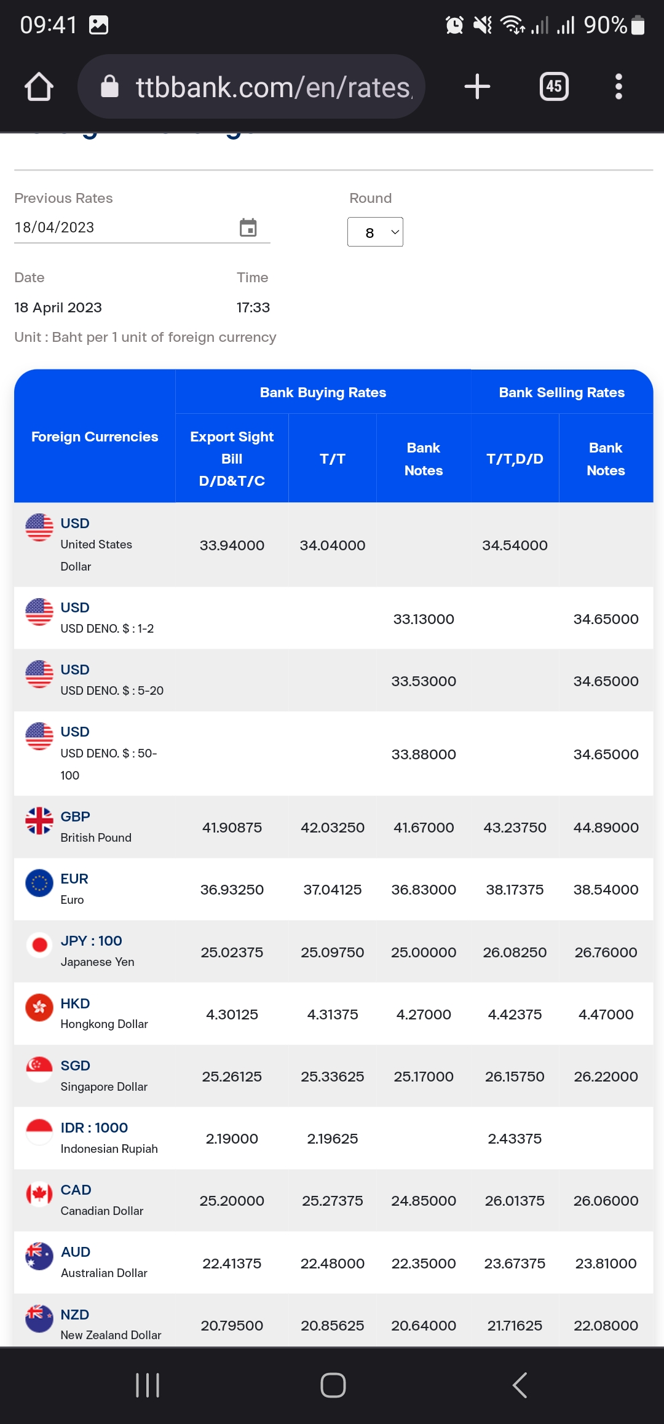Tap the Previous Rates date field

[123, 227]
